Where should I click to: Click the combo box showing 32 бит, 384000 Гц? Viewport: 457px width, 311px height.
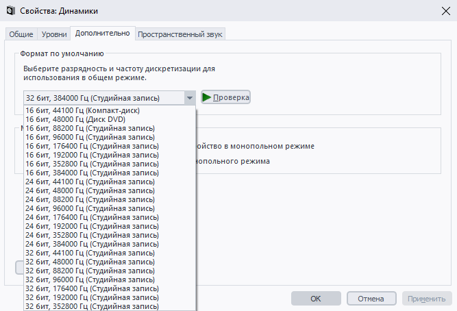click(110, 98)
